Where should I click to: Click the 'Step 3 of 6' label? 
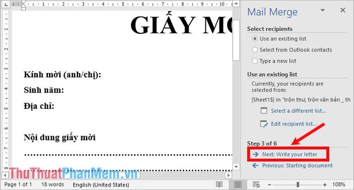point(262,144)
